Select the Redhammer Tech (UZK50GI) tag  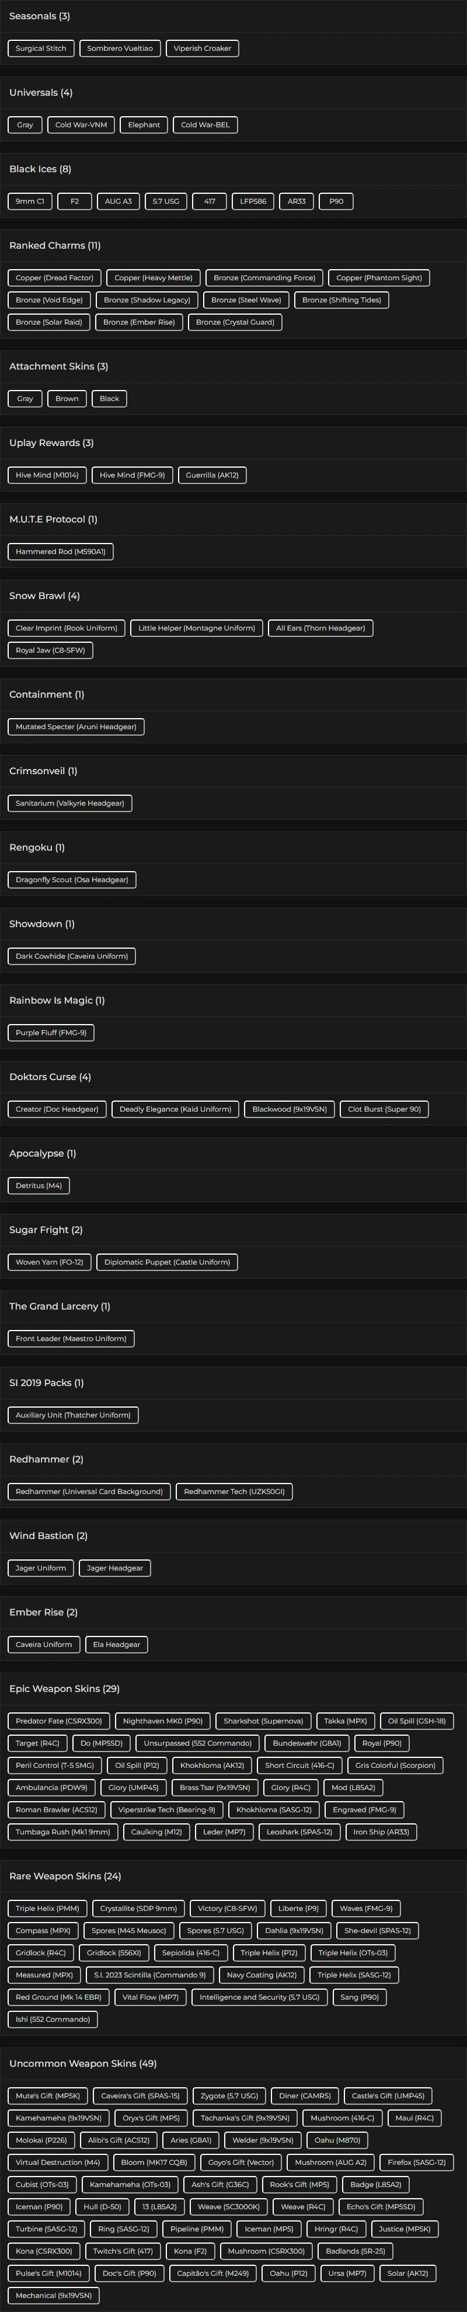(235, 1491)
